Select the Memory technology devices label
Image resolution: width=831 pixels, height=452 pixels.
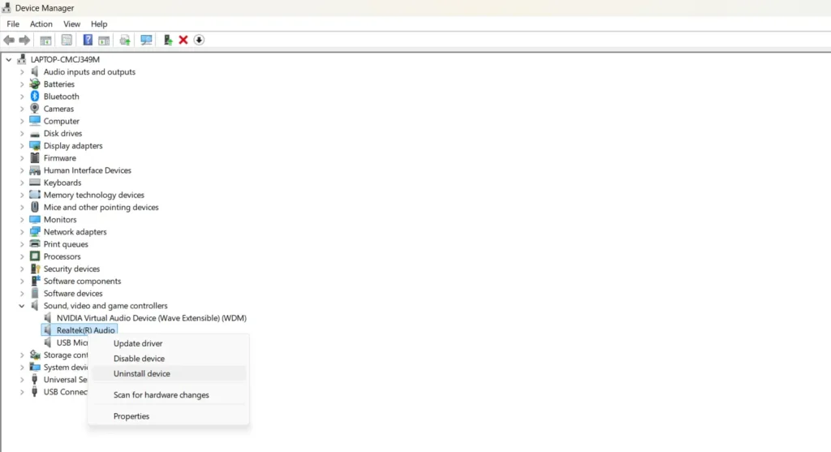(94, 195)
